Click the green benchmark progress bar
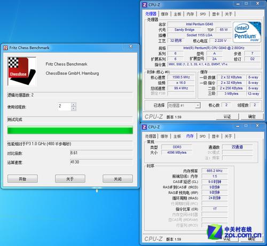The image size is (267, 246). [70, 130]
